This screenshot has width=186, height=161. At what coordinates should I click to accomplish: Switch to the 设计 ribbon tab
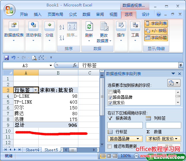146,15
